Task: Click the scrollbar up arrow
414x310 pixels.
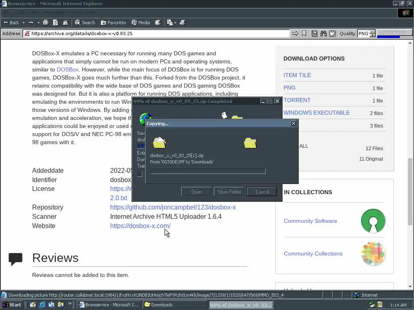Action: tap(410, 43)
